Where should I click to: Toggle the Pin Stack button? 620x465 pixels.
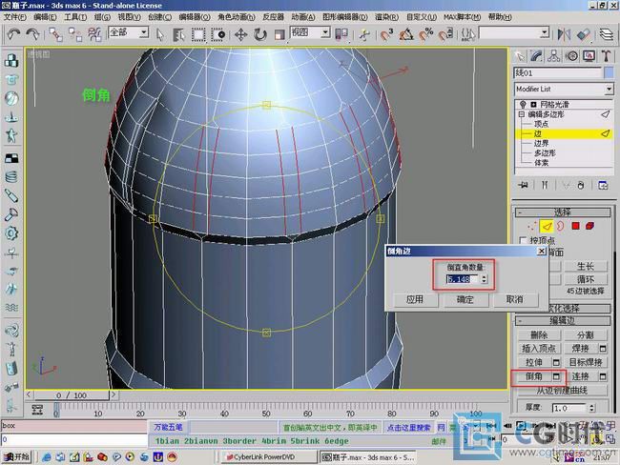[x=524, y=185]
